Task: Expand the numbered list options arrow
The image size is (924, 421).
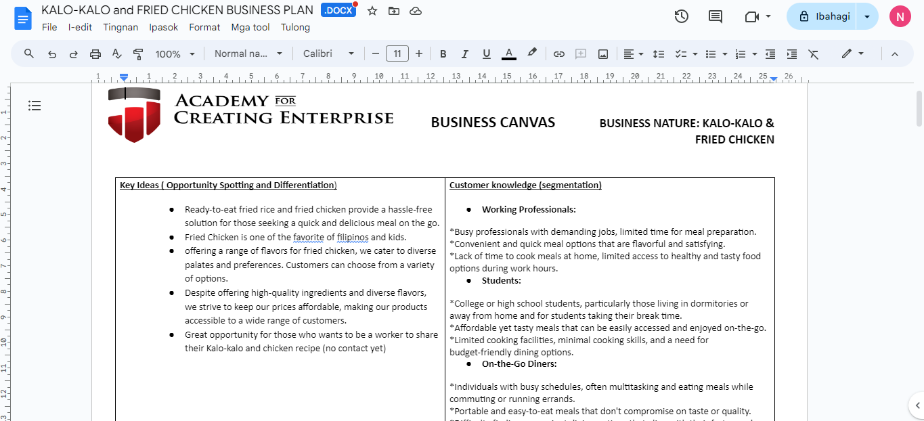Action: point(755,53)
